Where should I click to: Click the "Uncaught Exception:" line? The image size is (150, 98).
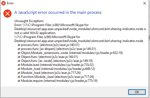29,21
